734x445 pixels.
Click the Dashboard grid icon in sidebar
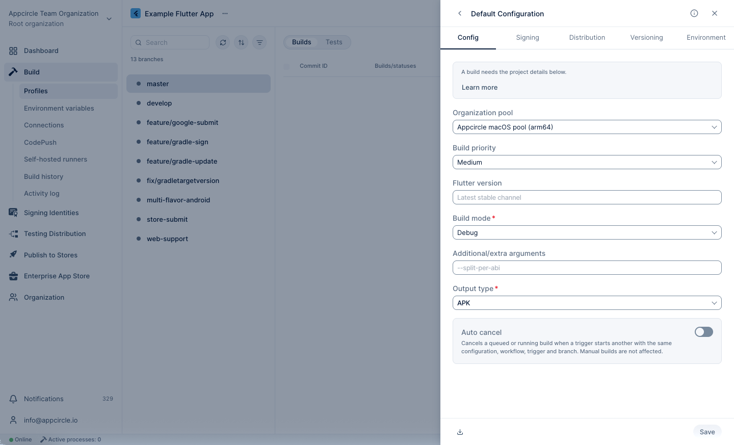click(13, 51)
